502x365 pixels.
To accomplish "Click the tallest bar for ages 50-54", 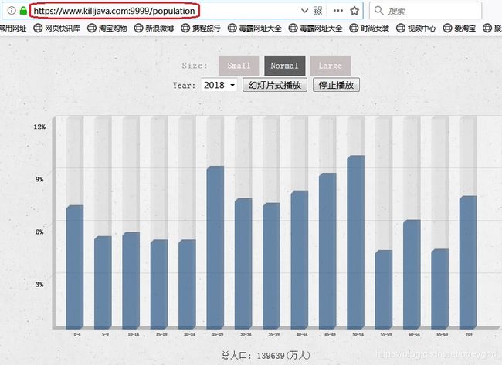I will pos(356,242).
